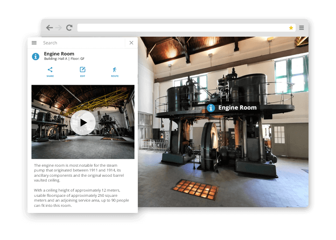Share the Engine Room location
The height and width of the screenshot is (240, 336).
50,72
